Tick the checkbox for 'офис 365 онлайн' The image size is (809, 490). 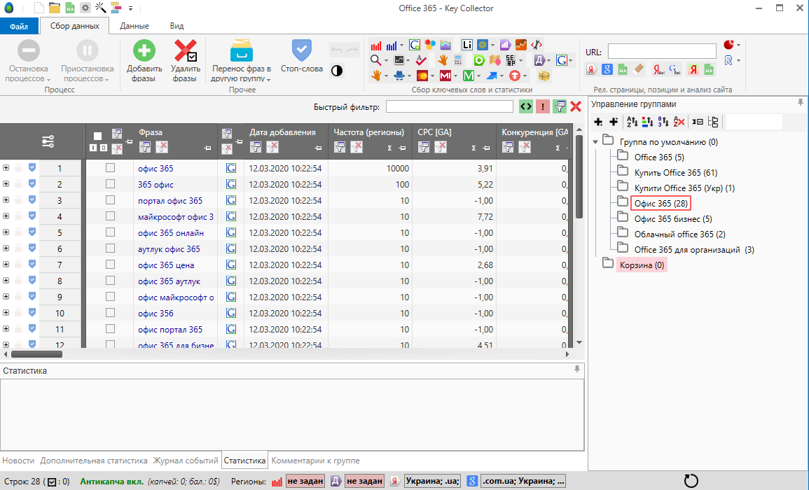pyautogui.click(x=110, y=232)
